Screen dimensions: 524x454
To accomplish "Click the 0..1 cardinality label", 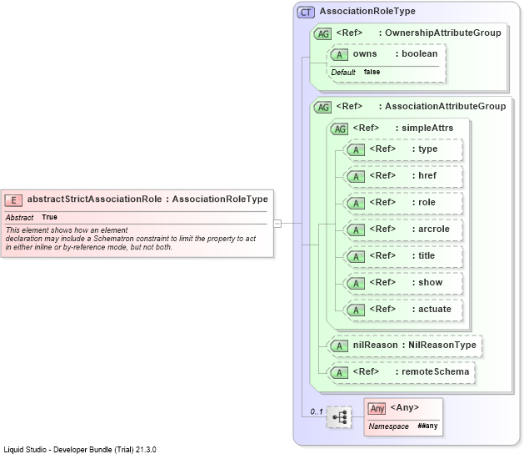I will [x=317, y=411].
